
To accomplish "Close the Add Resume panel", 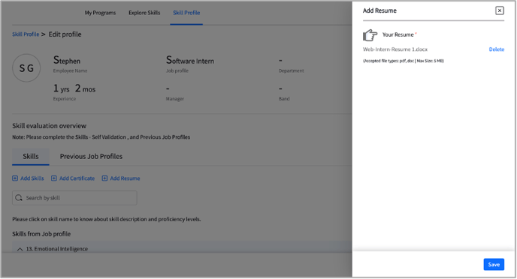I will 500,10.
